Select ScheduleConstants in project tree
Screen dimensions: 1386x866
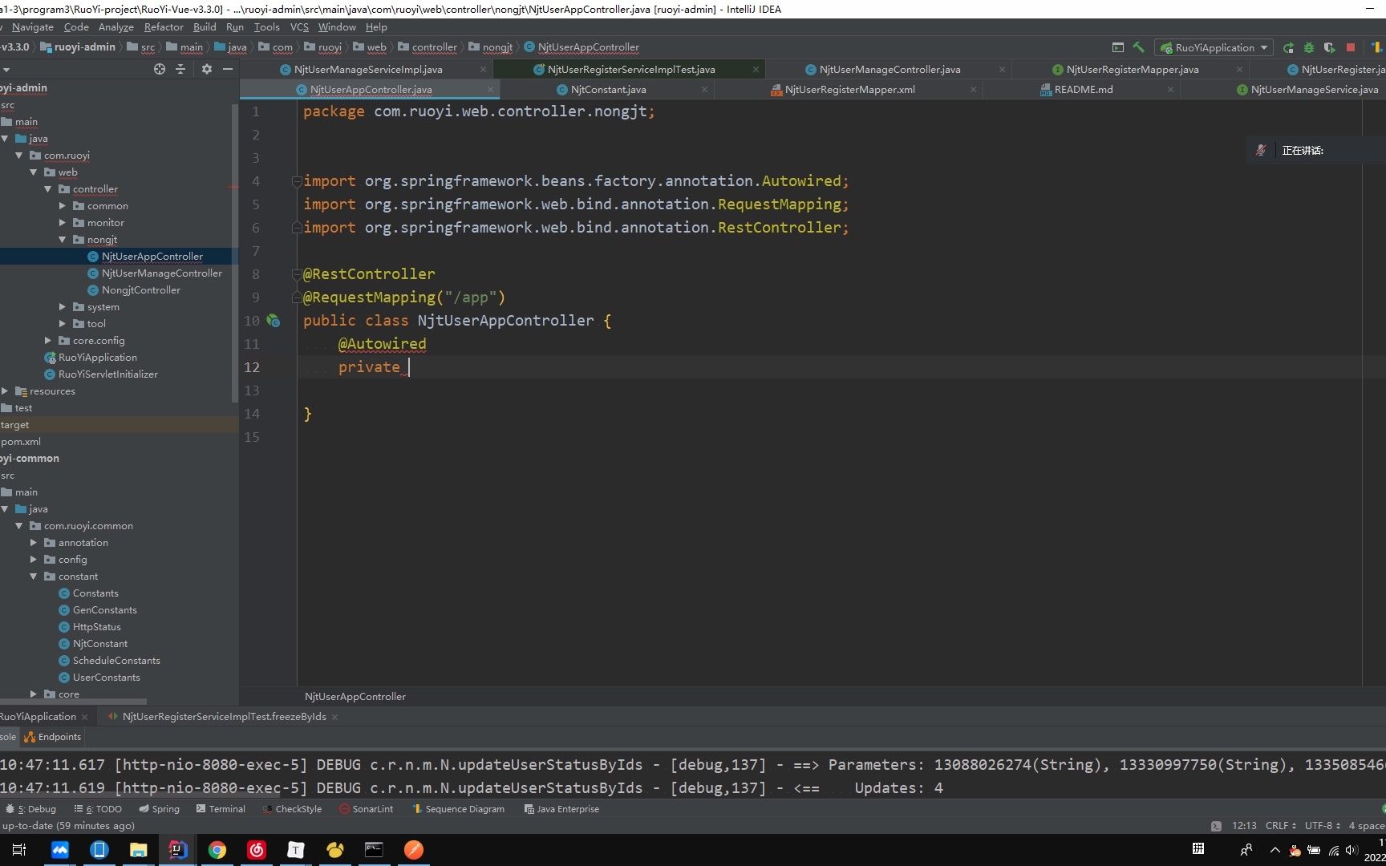[116, 661]
